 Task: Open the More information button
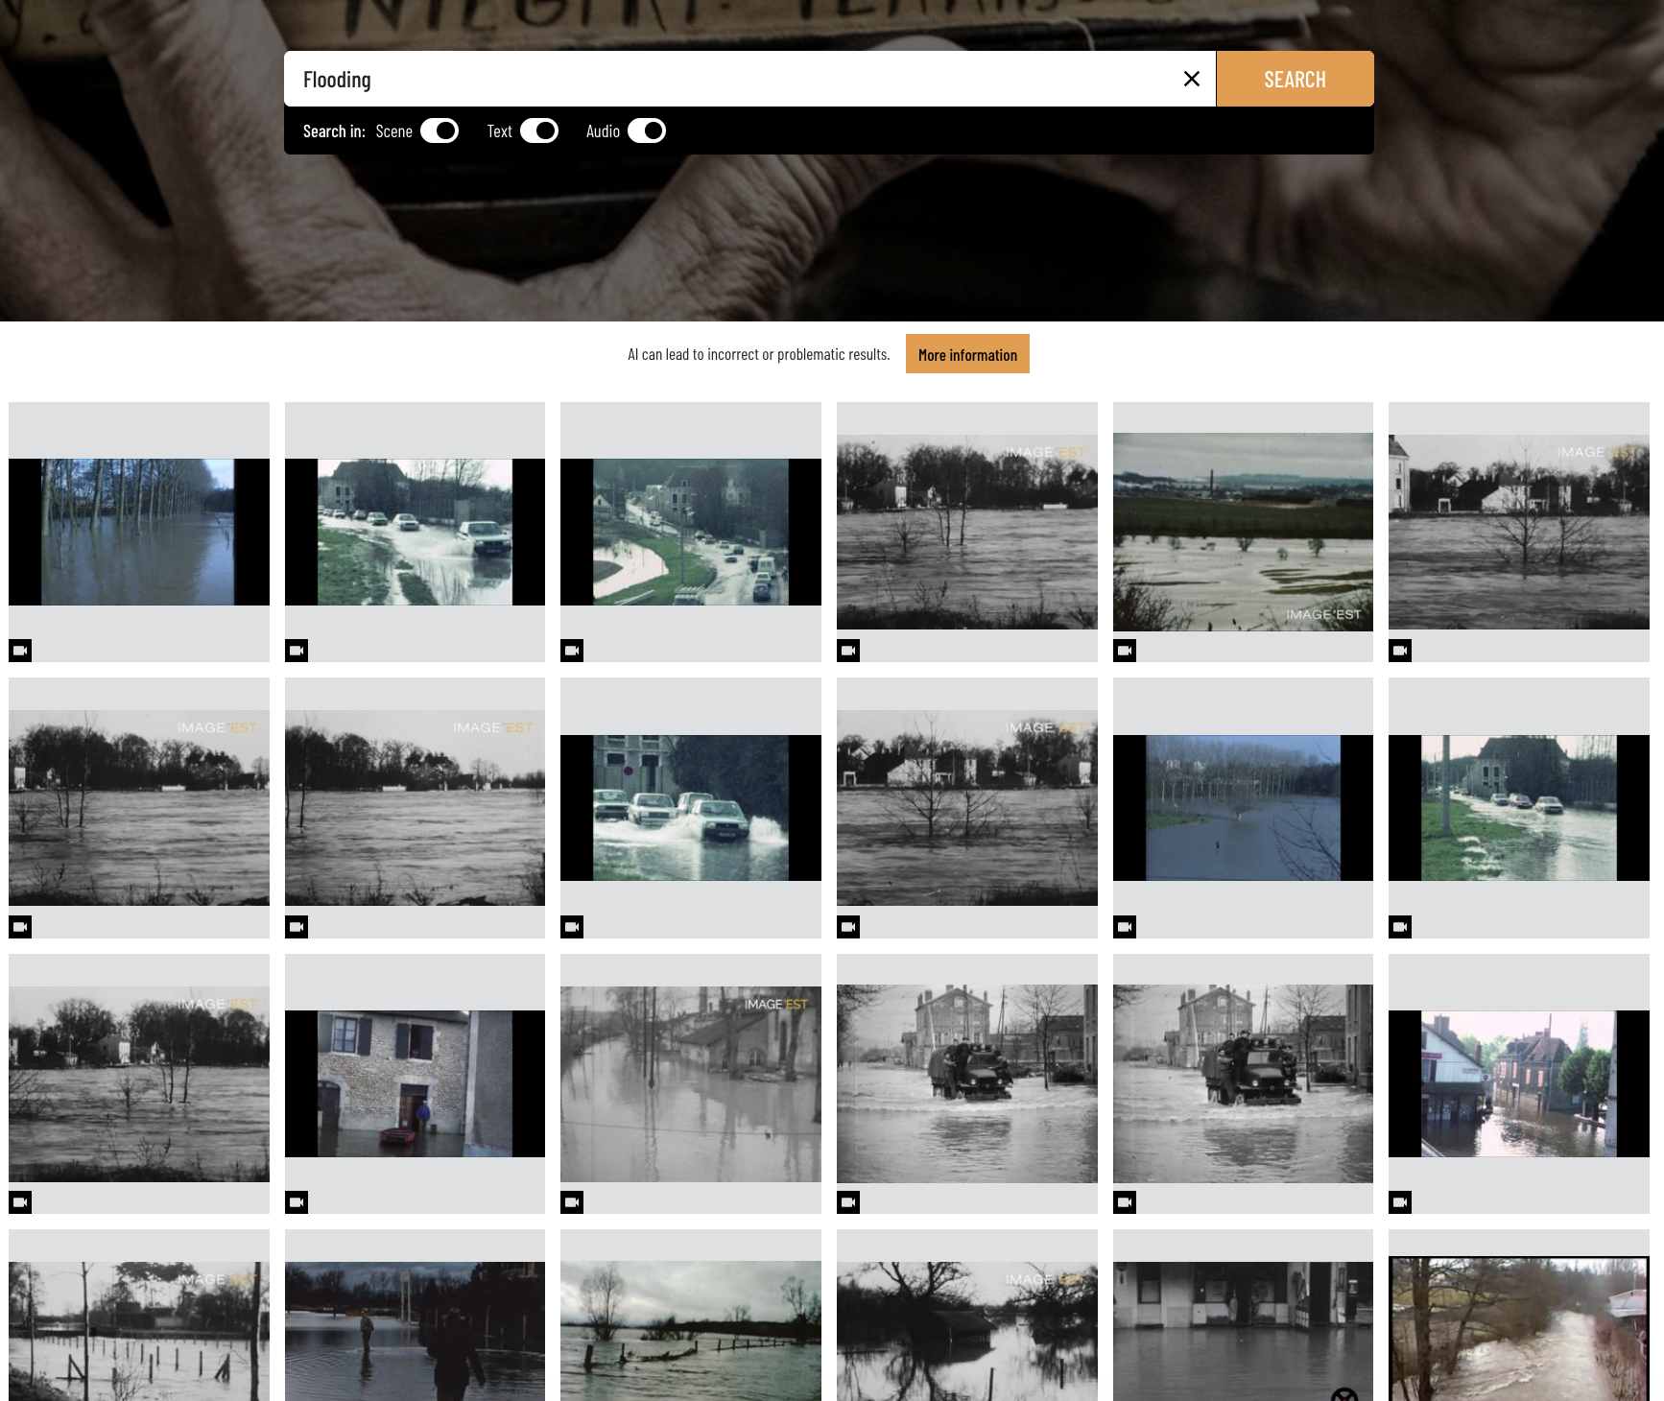click(x=966, y=354)
